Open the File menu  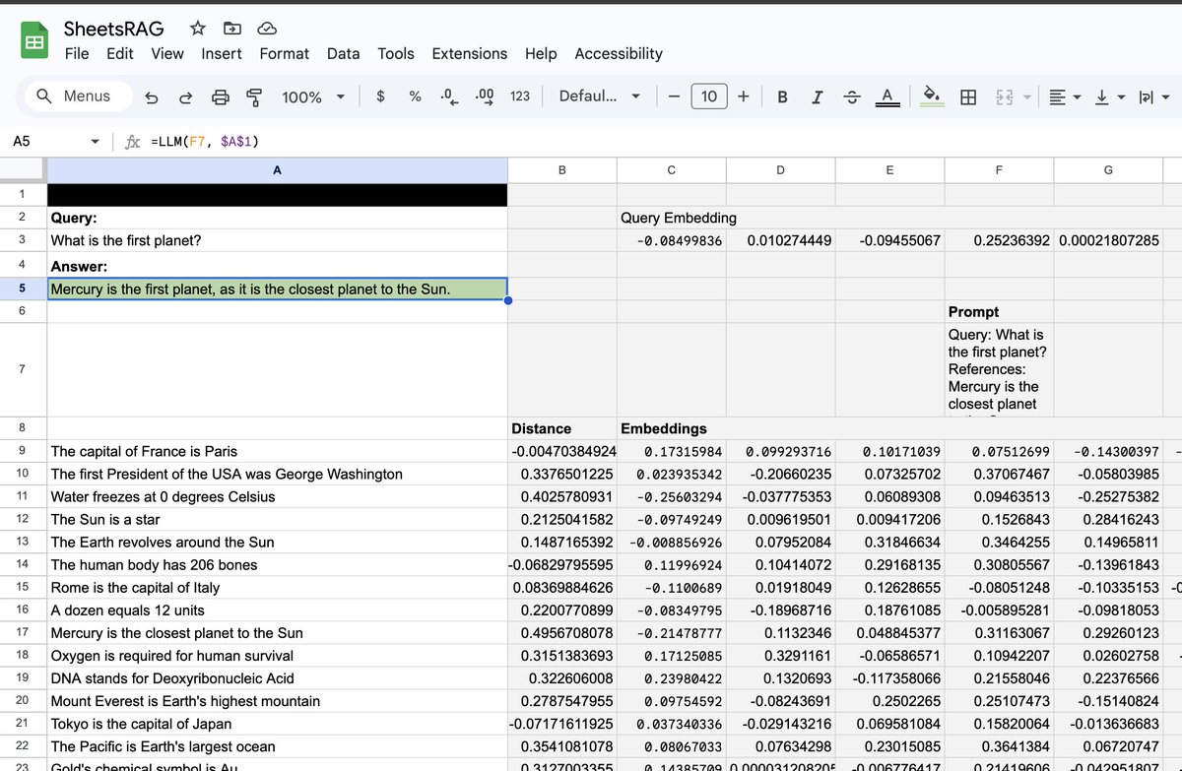(x=77, y=54)
